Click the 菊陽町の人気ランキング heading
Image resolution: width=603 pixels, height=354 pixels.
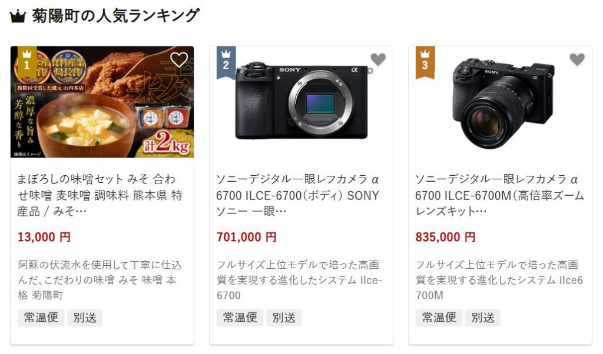pyautogui.click(x=115, y=16)
